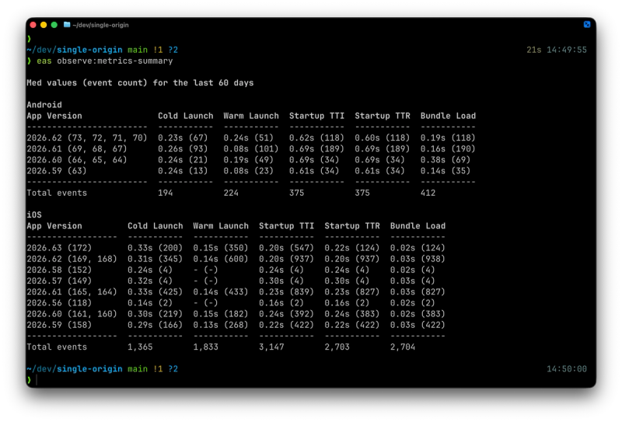The width and height of the screenshot is (622, 422).
Task: Click the value '0.08s (101)'
Action: coord(251,149)
